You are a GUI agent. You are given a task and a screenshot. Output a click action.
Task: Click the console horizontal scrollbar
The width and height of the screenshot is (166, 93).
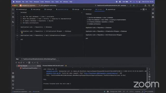[x=61, y=90]
